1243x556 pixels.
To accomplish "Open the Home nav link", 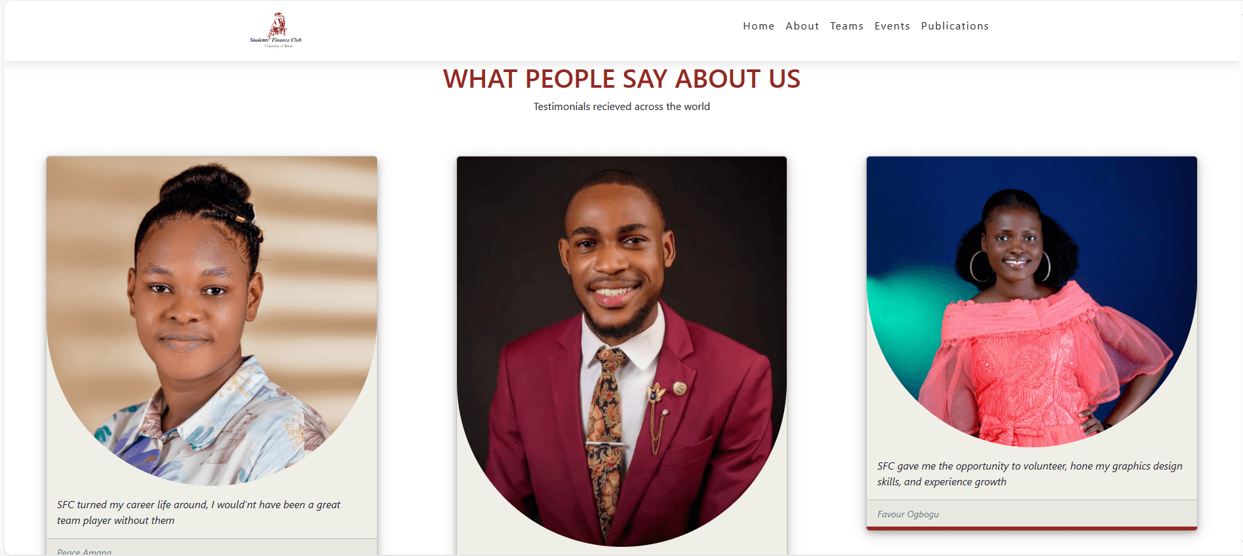I will (x=759, y=26).
